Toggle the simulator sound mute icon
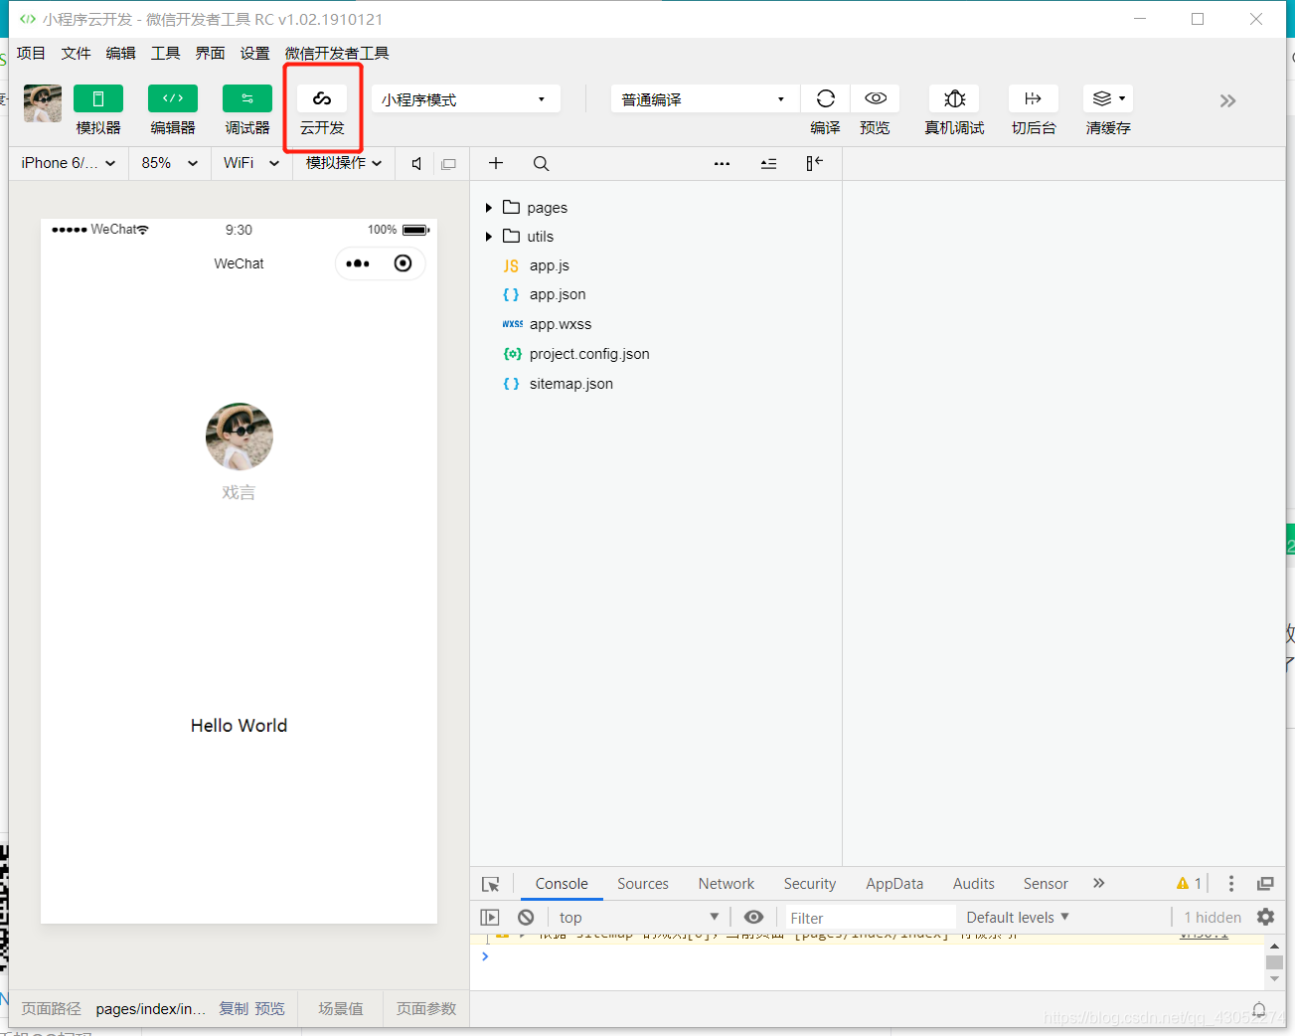The image size is (1295, 1036). pos(416,164)
